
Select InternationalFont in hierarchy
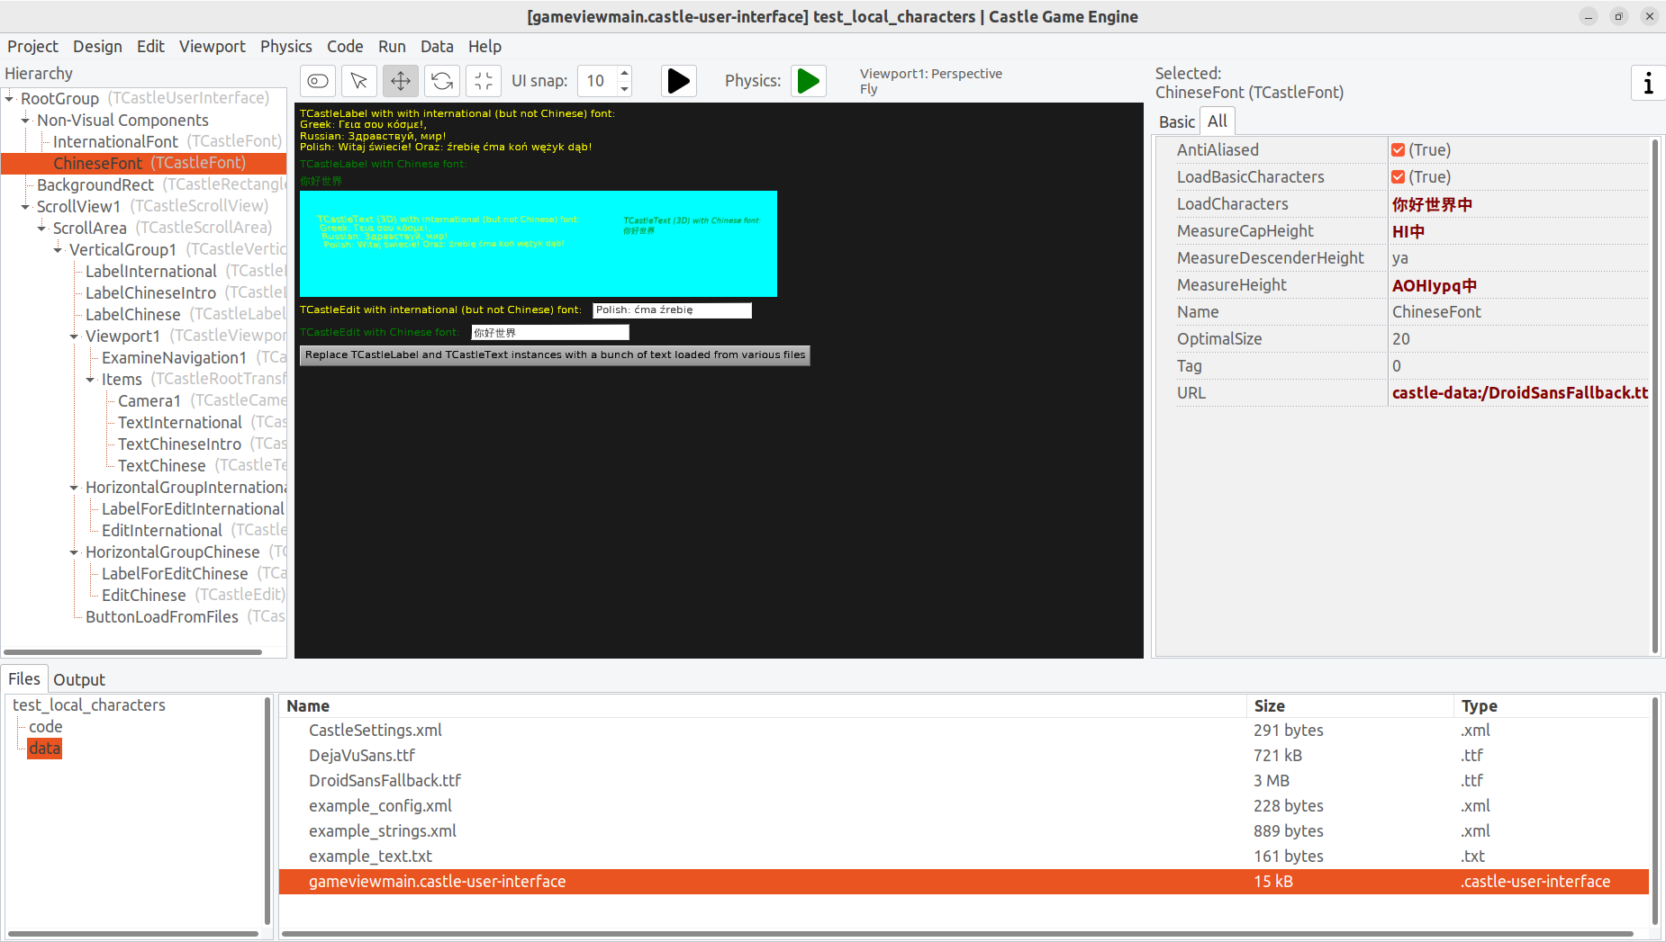115,141
